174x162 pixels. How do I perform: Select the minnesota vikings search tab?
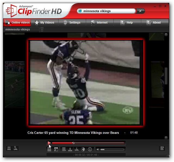21,30
